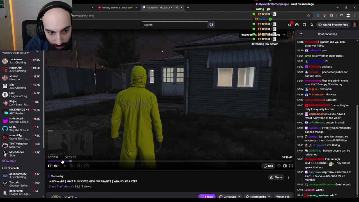The image size is (359, 202).
Task: Click the MRGOONBONES username in chat
Action: pyautogui.click(x=319, y=105)
